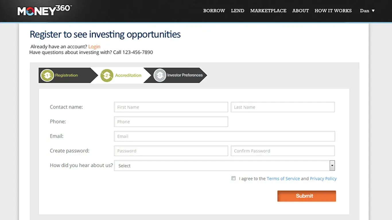Expand the 'How did you hear about us' dropdown
The width and height of the screenshot is (392, 220).
click(332, 166)
